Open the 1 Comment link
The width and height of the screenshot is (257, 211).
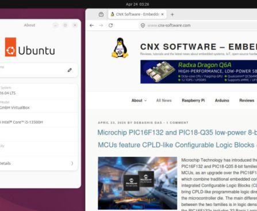(177, 122)
